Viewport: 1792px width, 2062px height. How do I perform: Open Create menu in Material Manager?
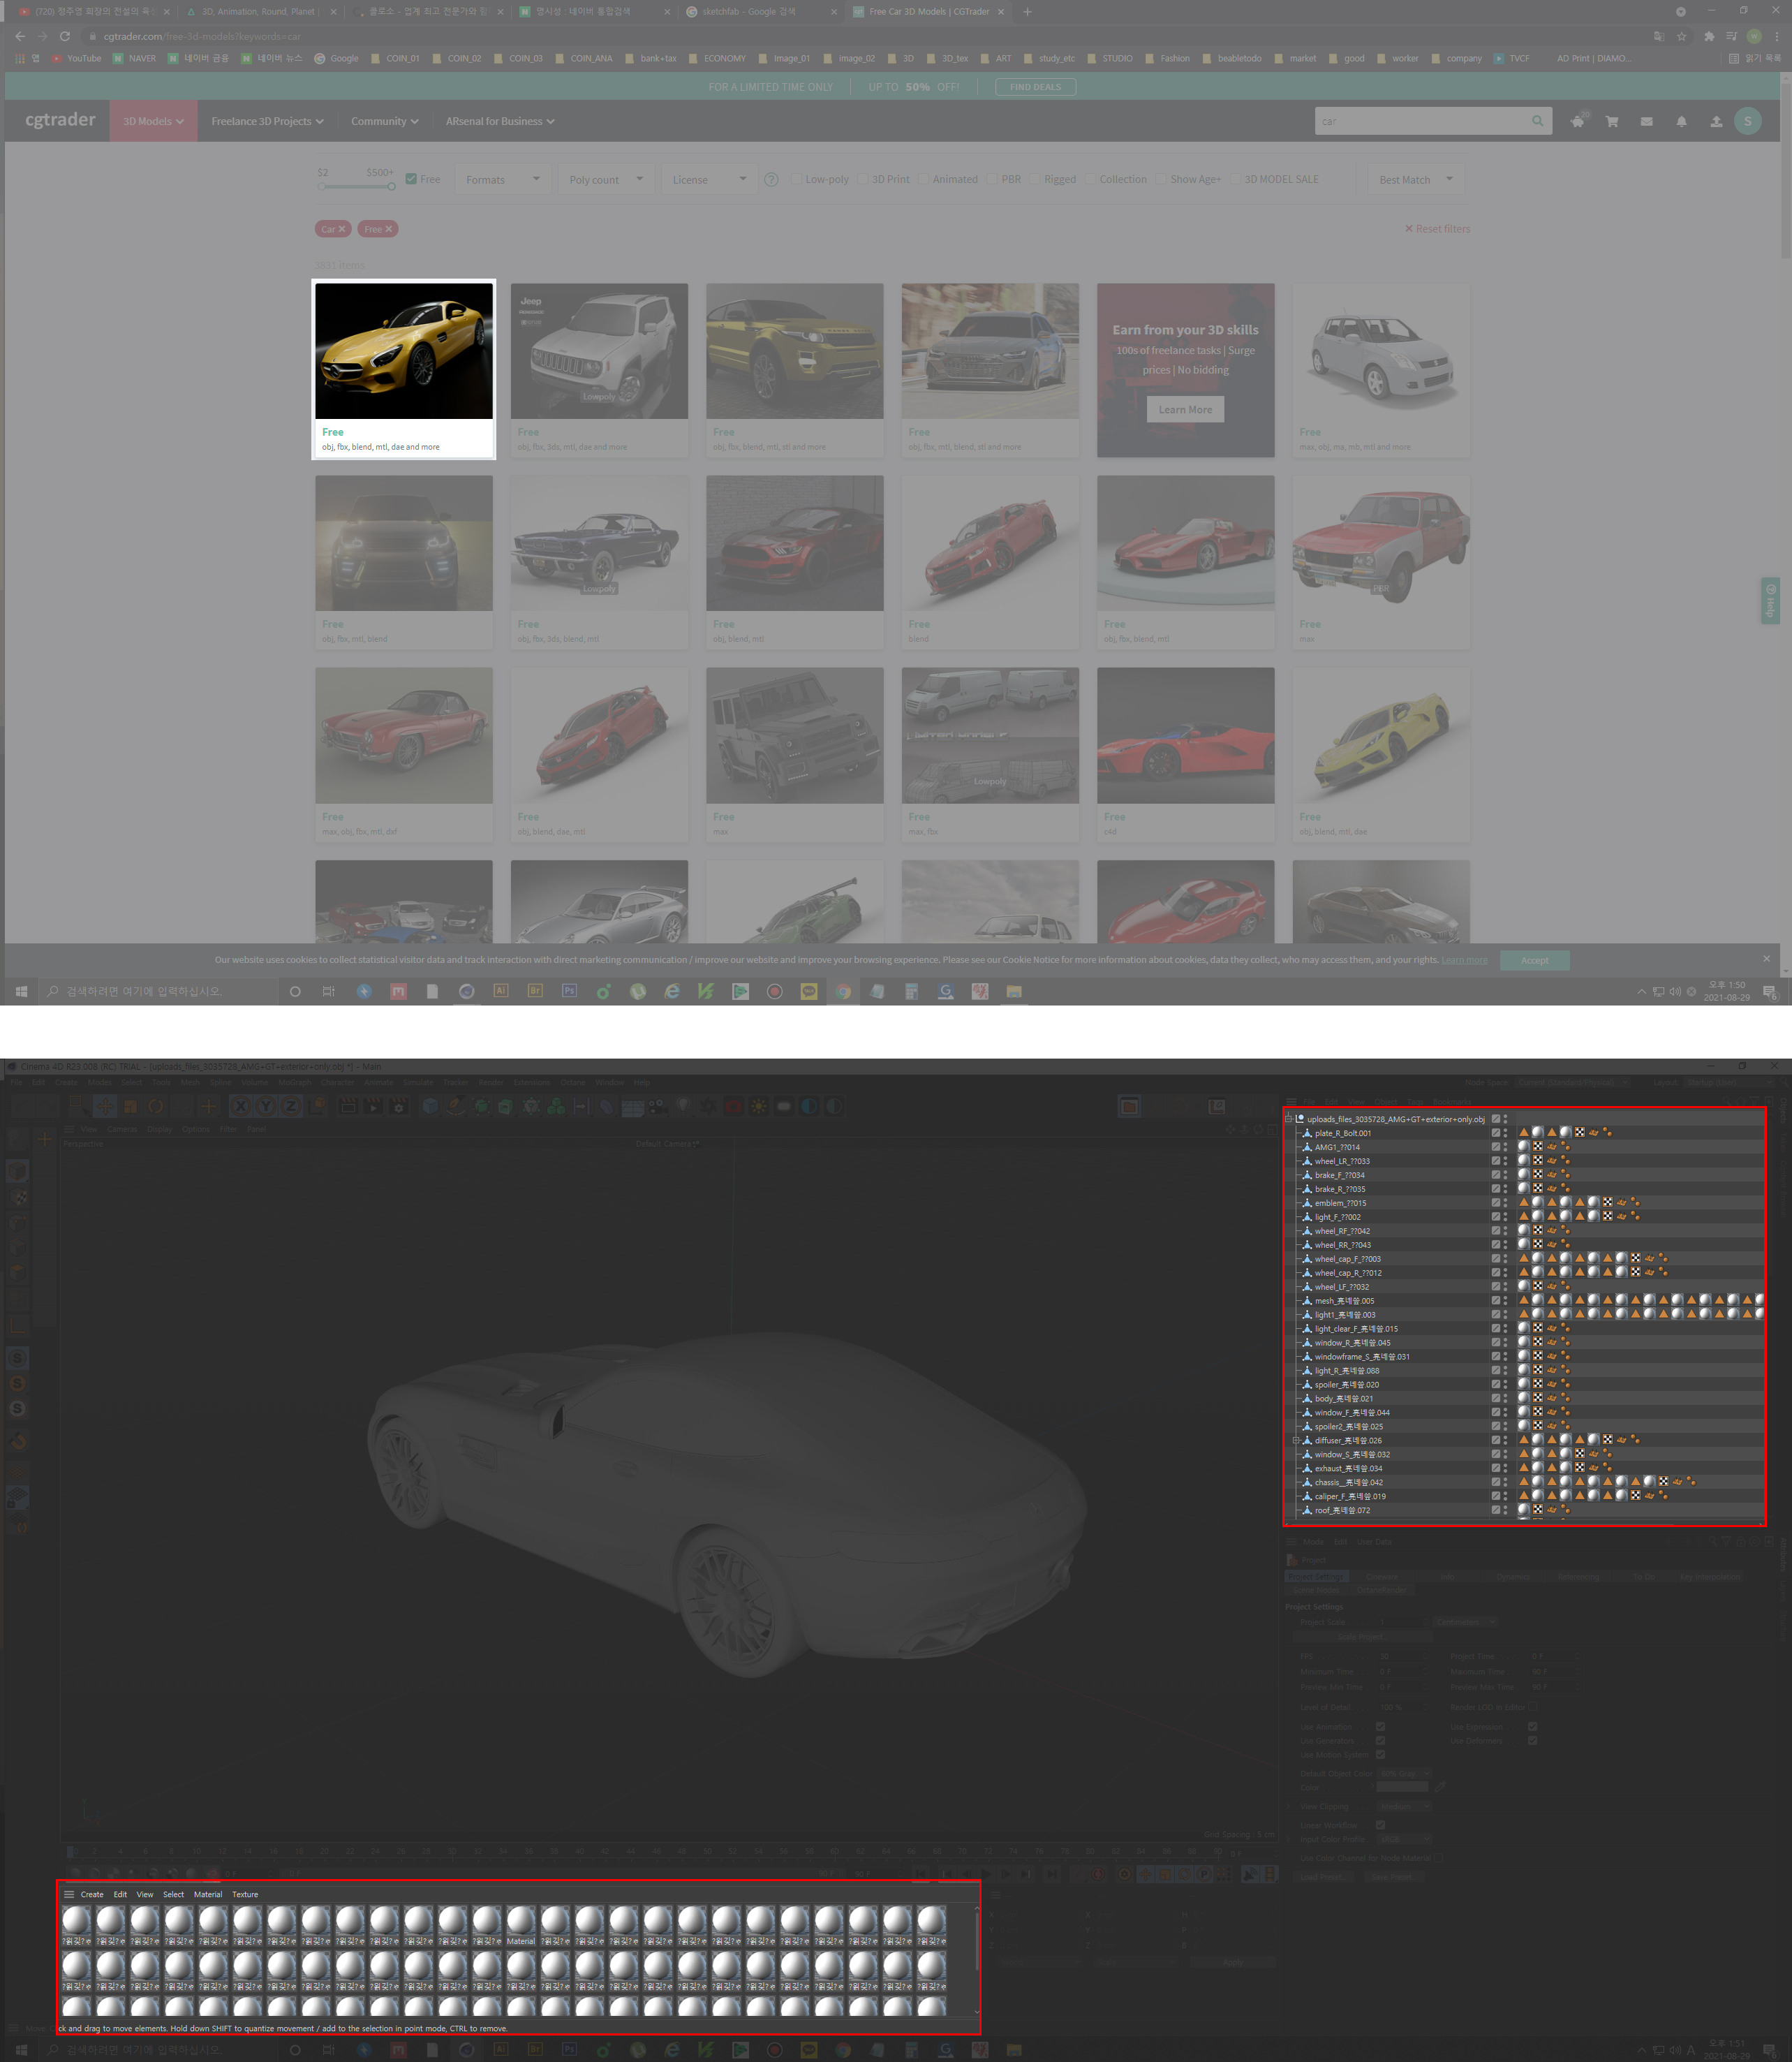pos(92,1895)
